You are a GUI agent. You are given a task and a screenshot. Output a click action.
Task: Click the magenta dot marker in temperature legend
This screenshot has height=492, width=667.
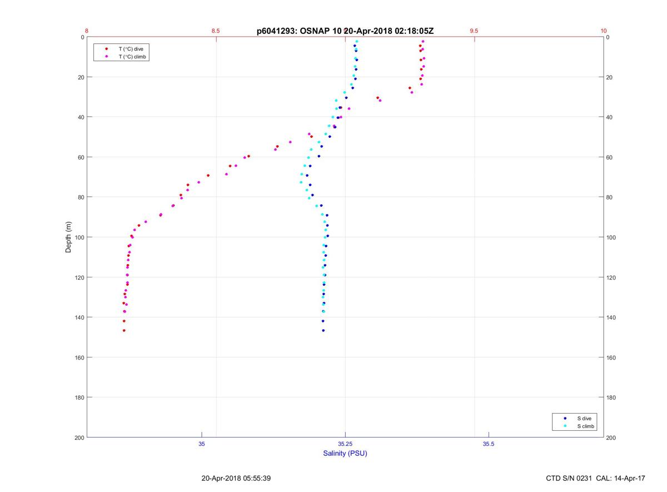[106, 57]
